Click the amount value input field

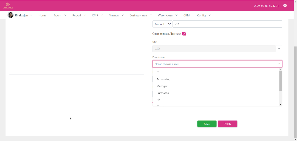pos(227,24)
